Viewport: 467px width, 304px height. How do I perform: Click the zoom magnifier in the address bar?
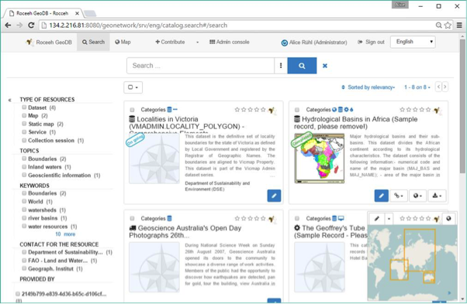click(x=439, y=26)
